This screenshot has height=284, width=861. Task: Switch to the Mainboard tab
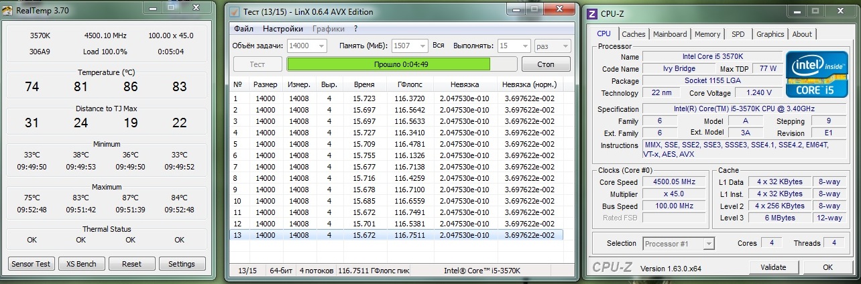(669, 34)
